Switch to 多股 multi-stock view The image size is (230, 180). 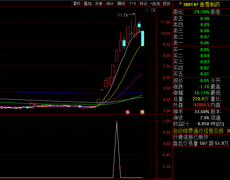(x=99, y=4)
